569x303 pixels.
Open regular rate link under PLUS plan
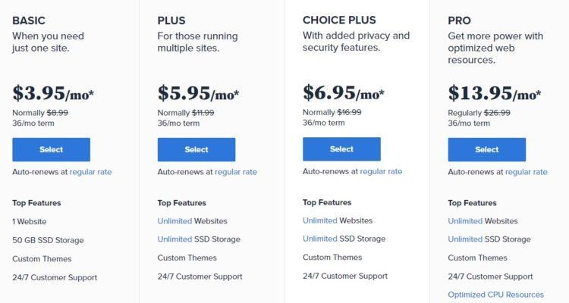click(x=236, y=172)
